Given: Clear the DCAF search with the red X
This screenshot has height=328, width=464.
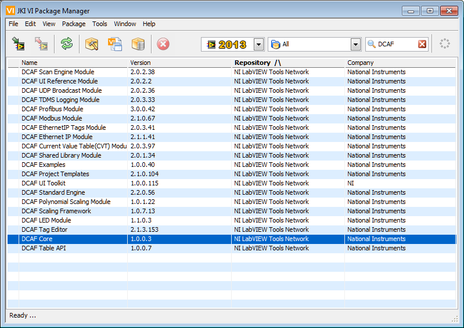Looking at the screenshot, I should pos(422,44).
